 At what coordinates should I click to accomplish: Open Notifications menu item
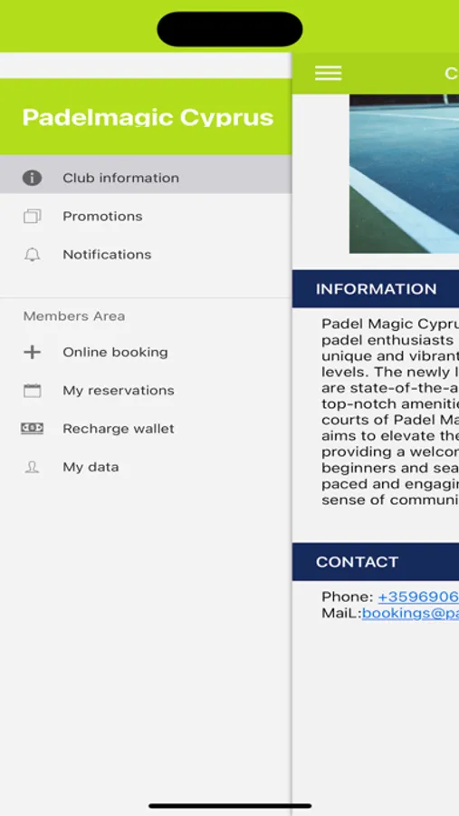[x=146, y=255]
